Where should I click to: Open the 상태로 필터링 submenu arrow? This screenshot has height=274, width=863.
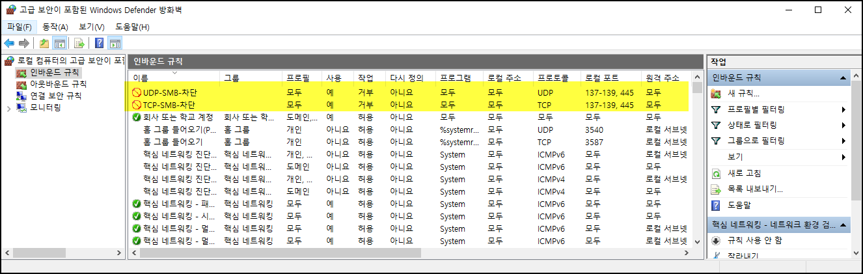pos(843,125)
